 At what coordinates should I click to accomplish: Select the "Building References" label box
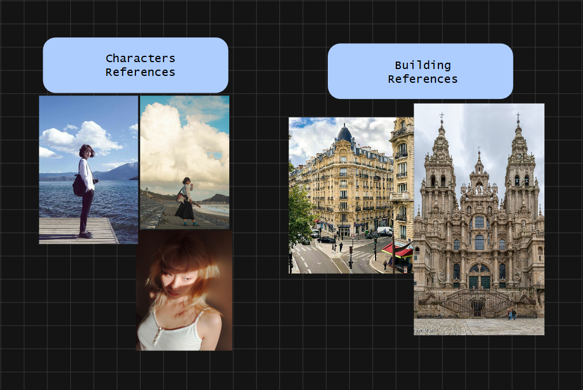pyautogui.click(x=420, y=71)
